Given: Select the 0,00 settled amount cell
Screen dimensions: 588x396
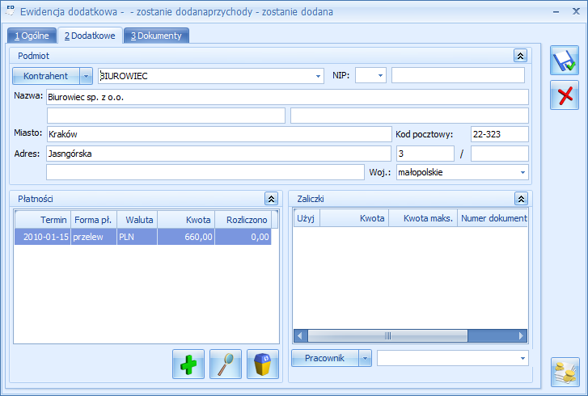Looking at the screenshot, I should (x=243, y=237).
